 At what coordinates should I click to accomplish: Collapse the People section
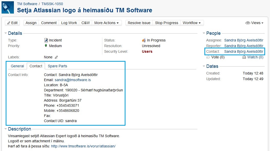pyautogui.click(x=204, y=33)
